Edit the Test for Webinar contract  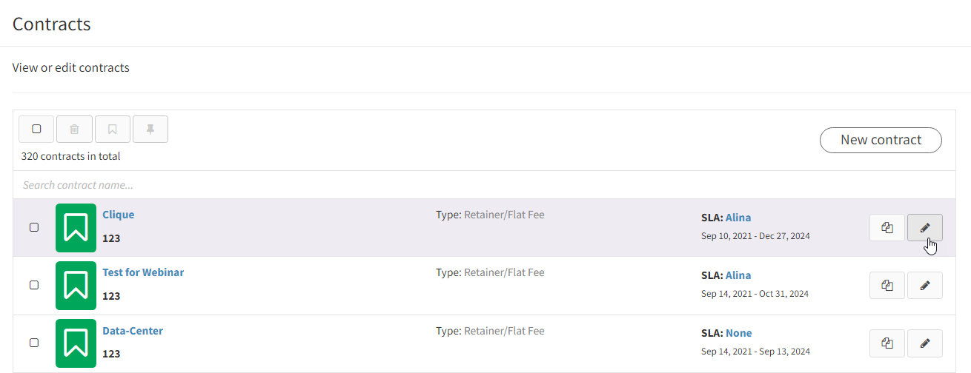coord(925,286)
